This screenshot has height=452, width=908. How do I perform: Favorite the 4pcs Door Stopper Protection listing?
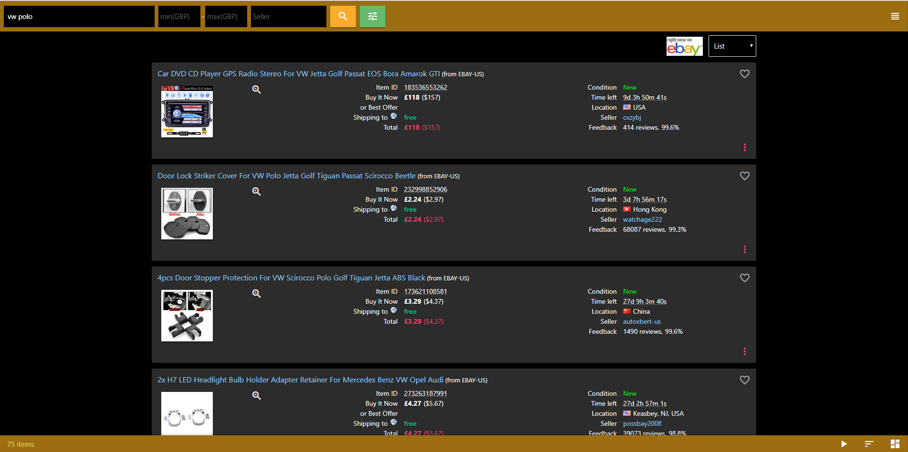tap(744, 278)
